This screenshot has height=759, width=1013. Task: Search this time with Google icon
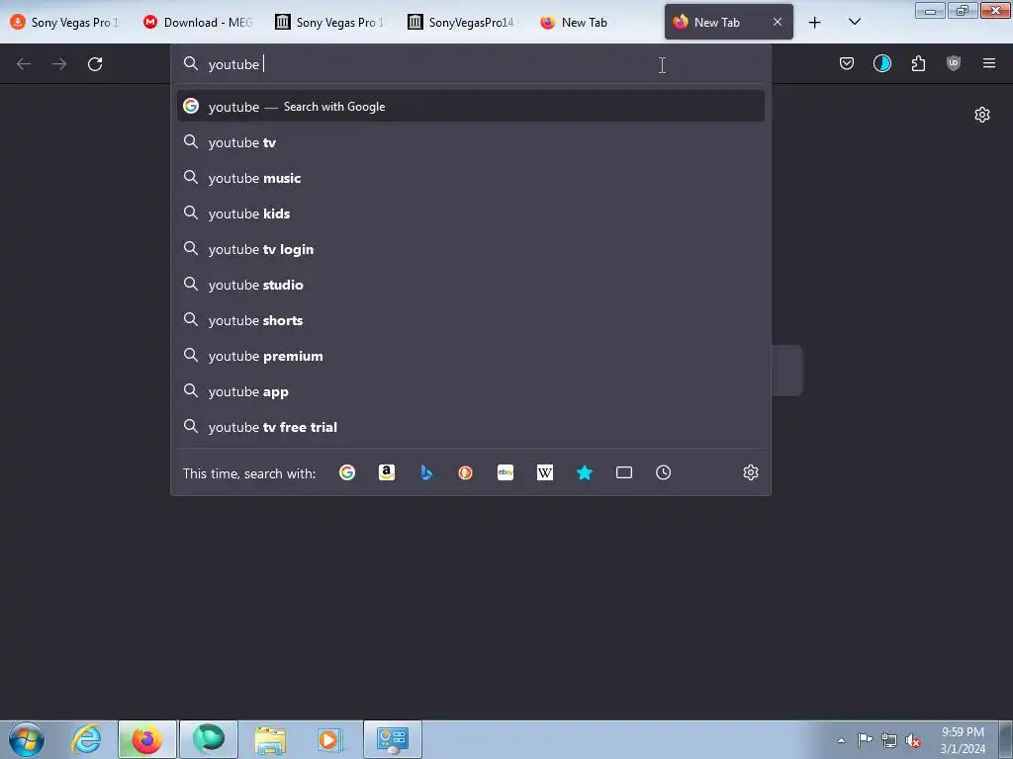tap(347, 472)
